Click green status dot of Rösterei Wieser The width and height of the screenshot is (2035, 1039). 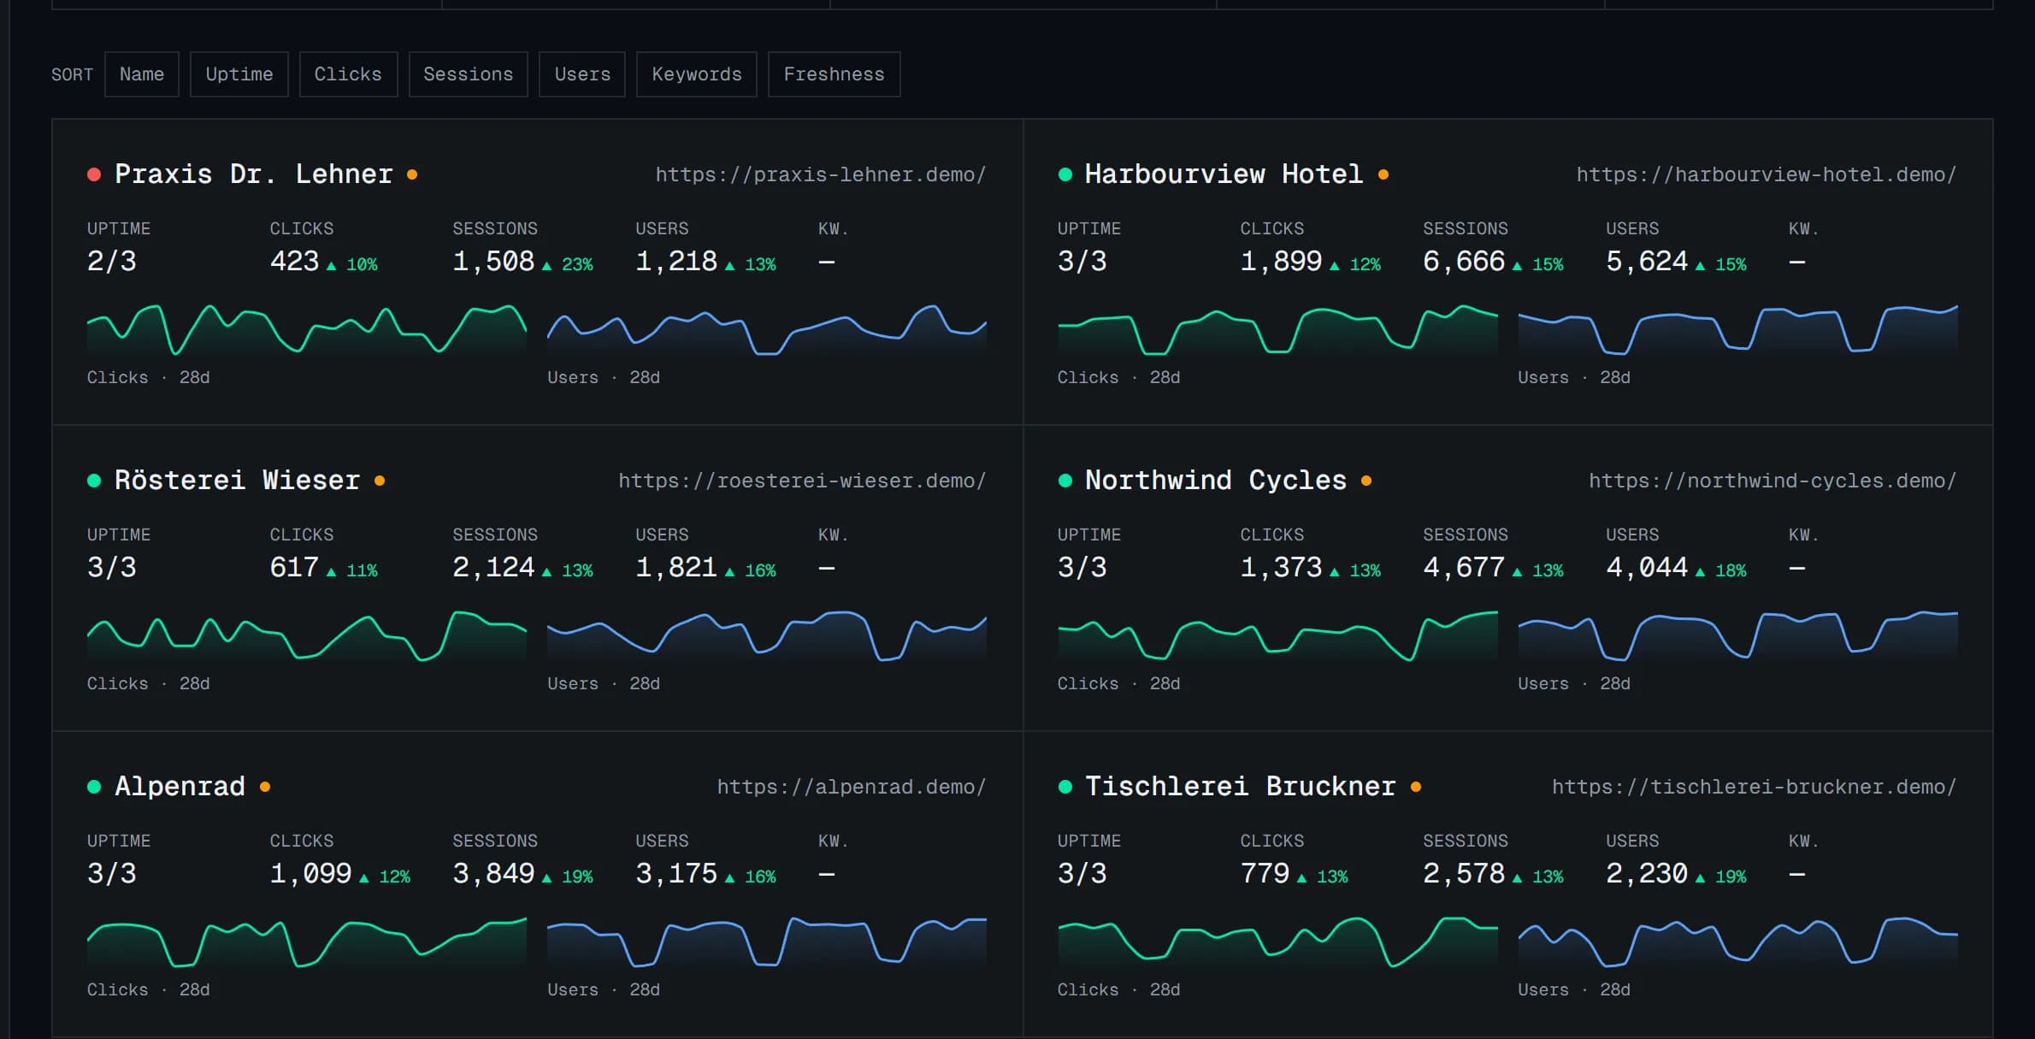(94, 481)
